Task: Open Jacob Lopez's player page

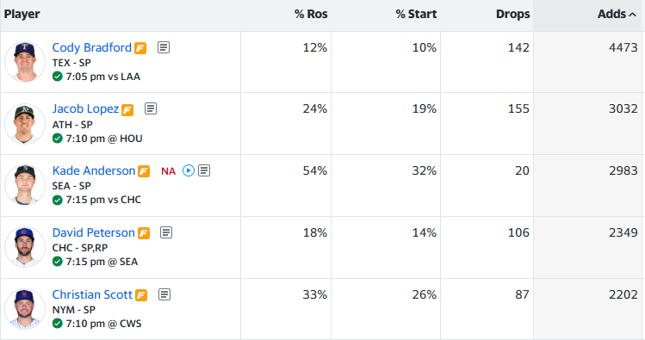Action: 85,109
